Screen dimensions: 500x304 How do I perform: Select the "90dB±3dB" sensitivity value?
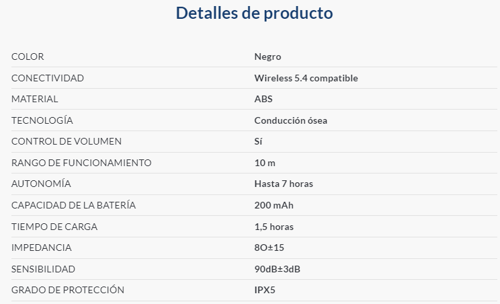point(277,269)
